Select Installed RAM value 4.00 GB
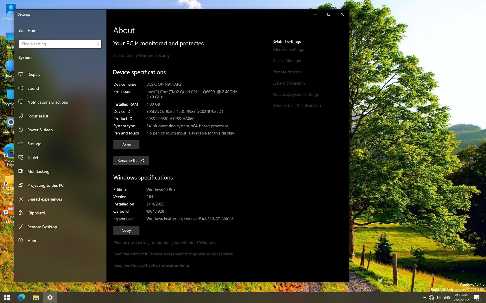Image resolution: width=486 pixels, height=303 pixels. (x=153, y=104)
